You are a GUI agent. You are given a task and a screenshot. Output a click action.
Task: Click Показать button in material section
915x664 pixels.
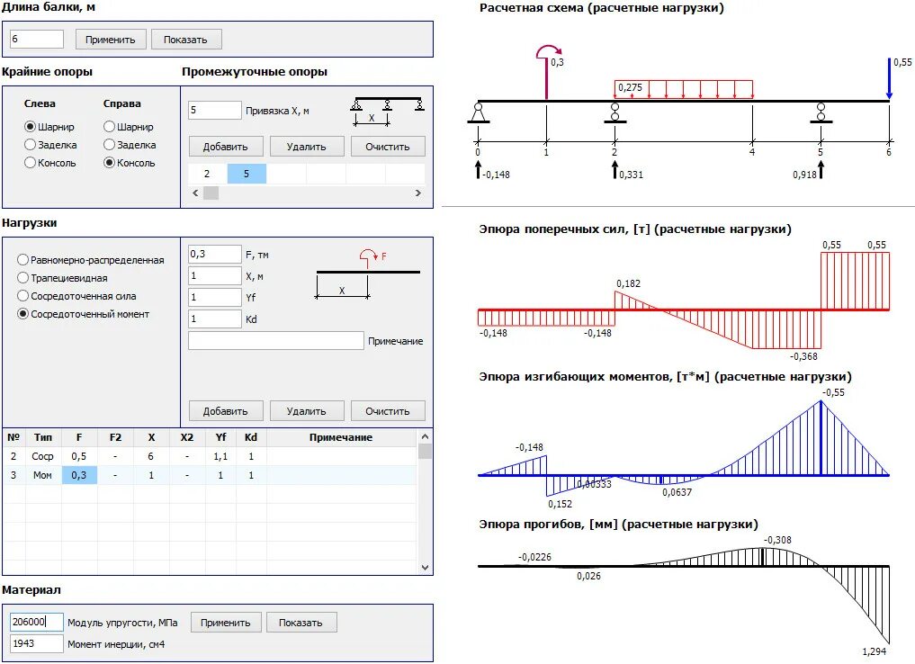point(301,623)
